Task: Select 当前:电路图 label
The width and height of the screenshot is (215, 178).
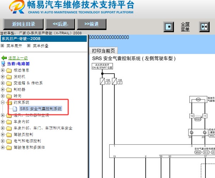Action: pyautogui.click(x=18, y=64)
